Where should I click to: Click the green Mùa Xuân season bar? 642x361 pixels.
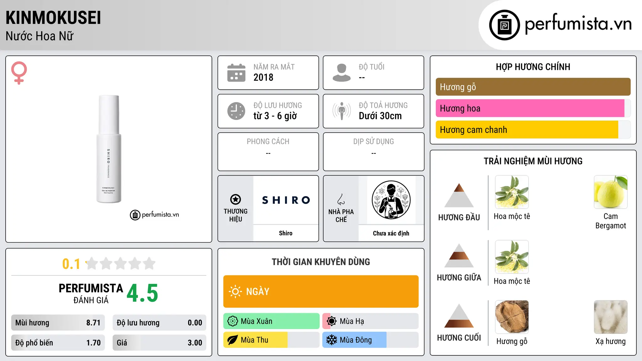click(x=271, y=321)
